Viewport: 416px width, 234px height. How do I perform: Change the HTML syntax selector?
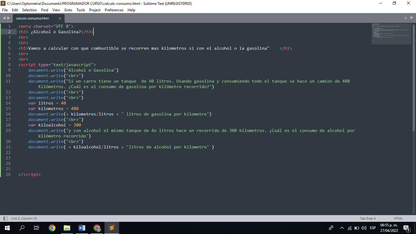tap(398, 218)
